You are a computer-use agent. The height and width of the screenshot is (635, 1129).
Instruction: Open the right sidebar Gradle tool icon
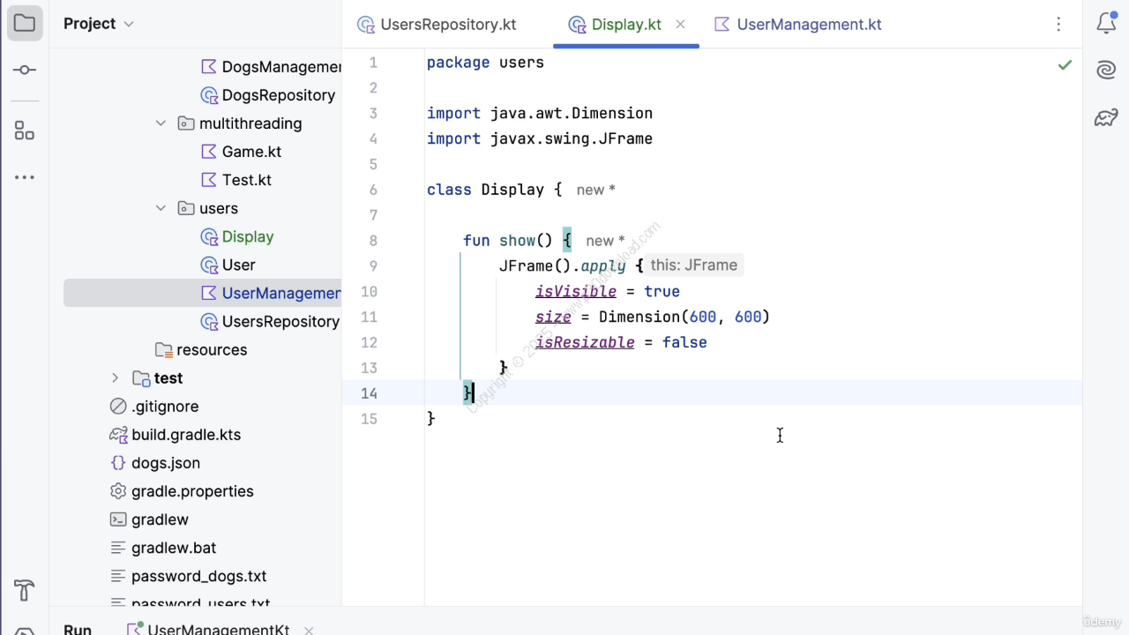tap(1106, 117)
